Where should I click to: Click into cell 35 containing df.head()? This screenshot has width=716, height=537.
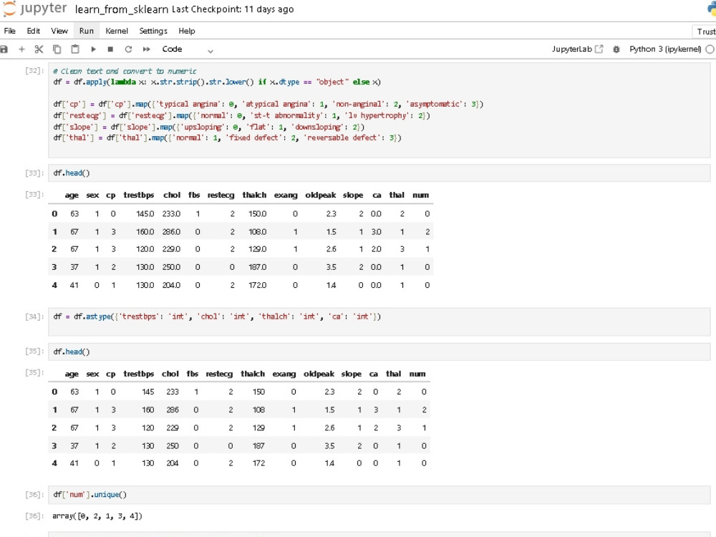(379, 352)
